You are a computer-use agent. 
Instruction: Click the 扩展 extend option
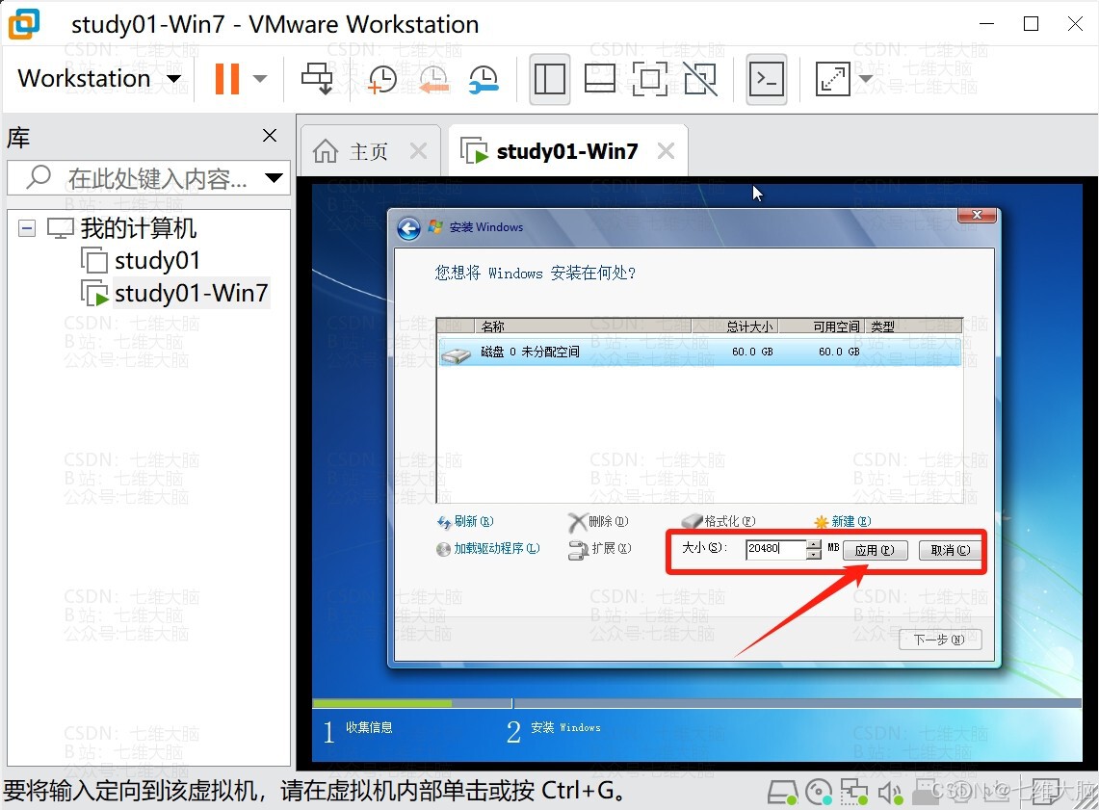click(x=600, y=549)
